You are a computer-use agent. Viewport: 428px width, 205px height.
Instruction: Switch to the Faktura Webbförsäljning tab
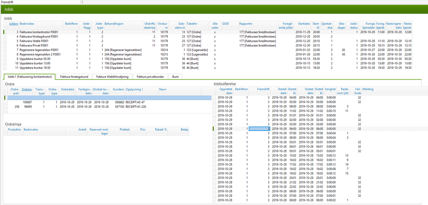tap(112, 77)
